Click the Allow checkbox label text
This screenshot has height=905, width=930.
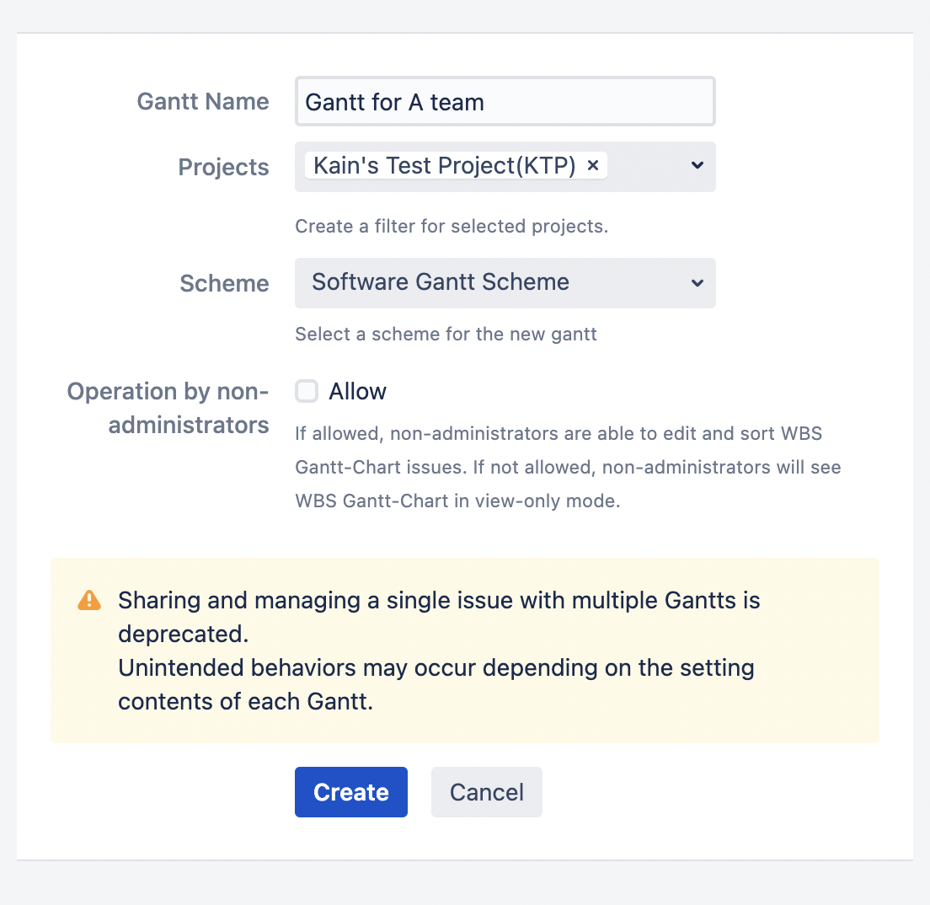[x=357, y=392]
